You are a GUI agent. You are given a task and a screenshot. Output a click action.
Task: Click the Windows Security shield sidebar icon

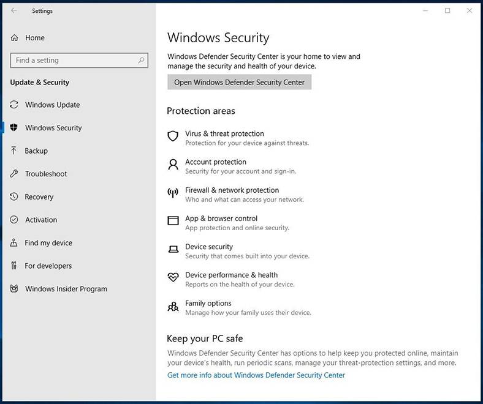coord(14,127)
